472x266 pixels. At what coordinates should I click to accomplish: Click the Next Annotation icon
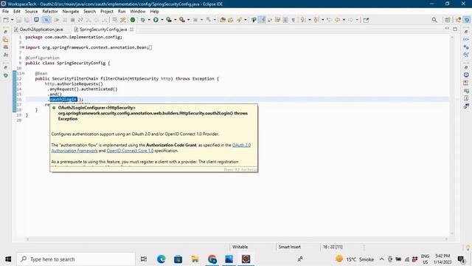303,20
